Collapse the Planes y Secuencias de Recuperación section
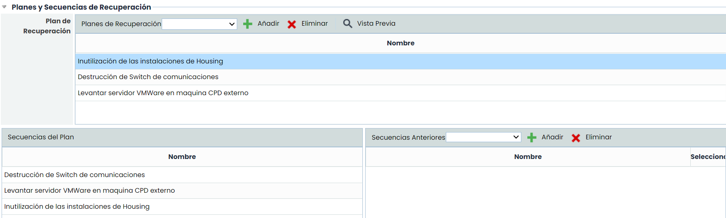Screen dimensions: 726x218 click(x=4, y=7)
